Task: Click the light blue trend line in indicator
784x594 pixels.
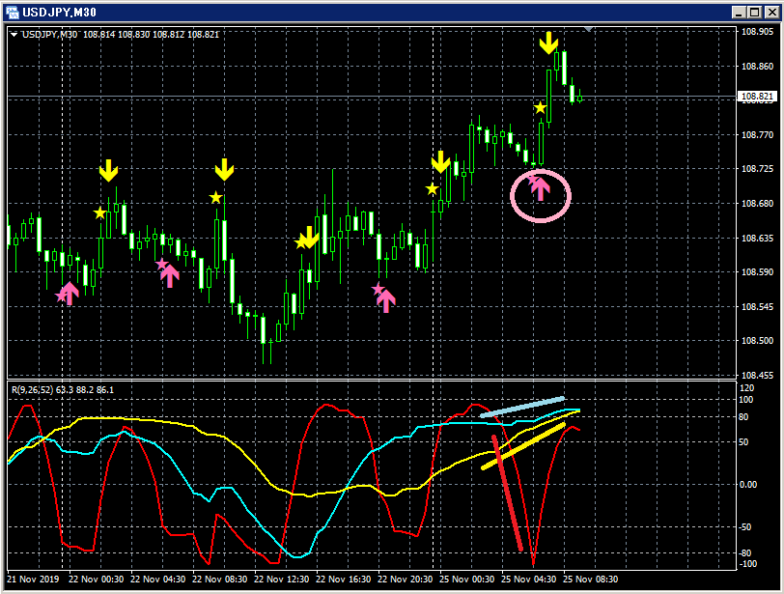Action: click(522, 407)
